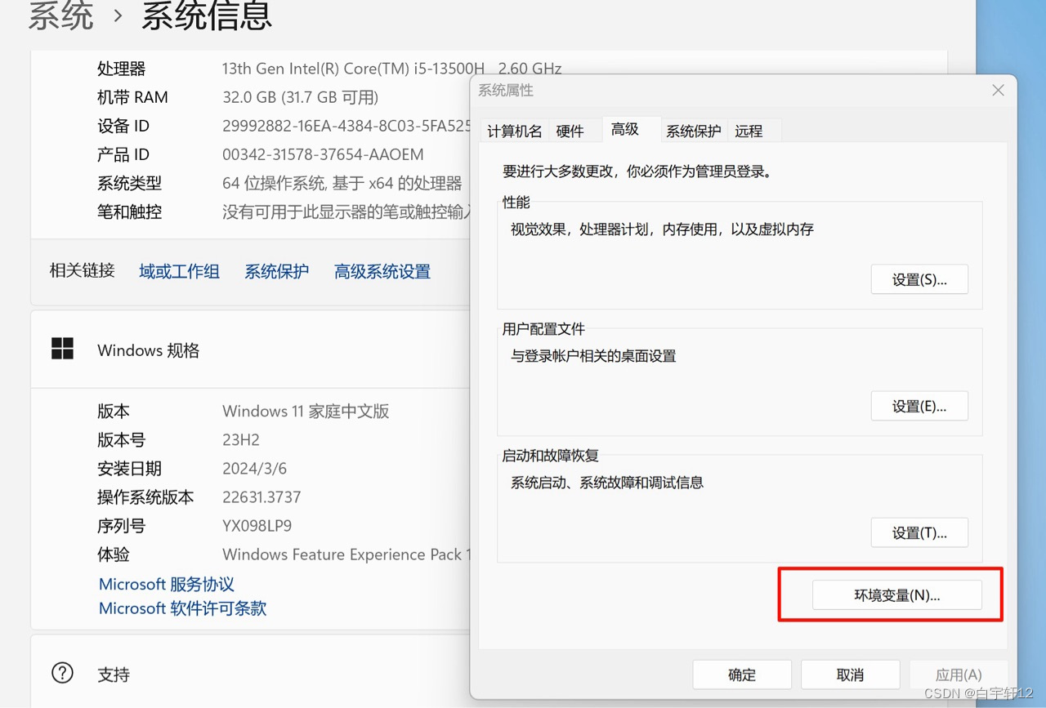Click the breadcrumb arrow between 系统 and 系统信息
The height and width of the screenshot is (708, 1046).
(119, 15)
